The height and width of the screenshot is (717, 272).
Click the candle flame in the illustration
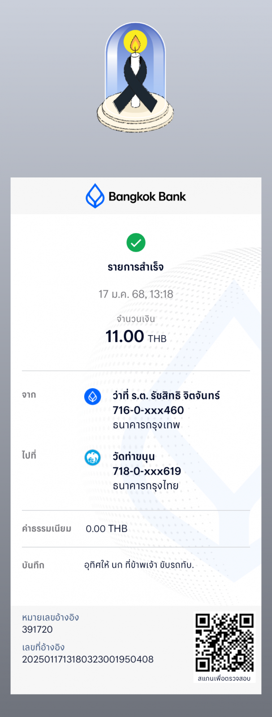point(135,44)
